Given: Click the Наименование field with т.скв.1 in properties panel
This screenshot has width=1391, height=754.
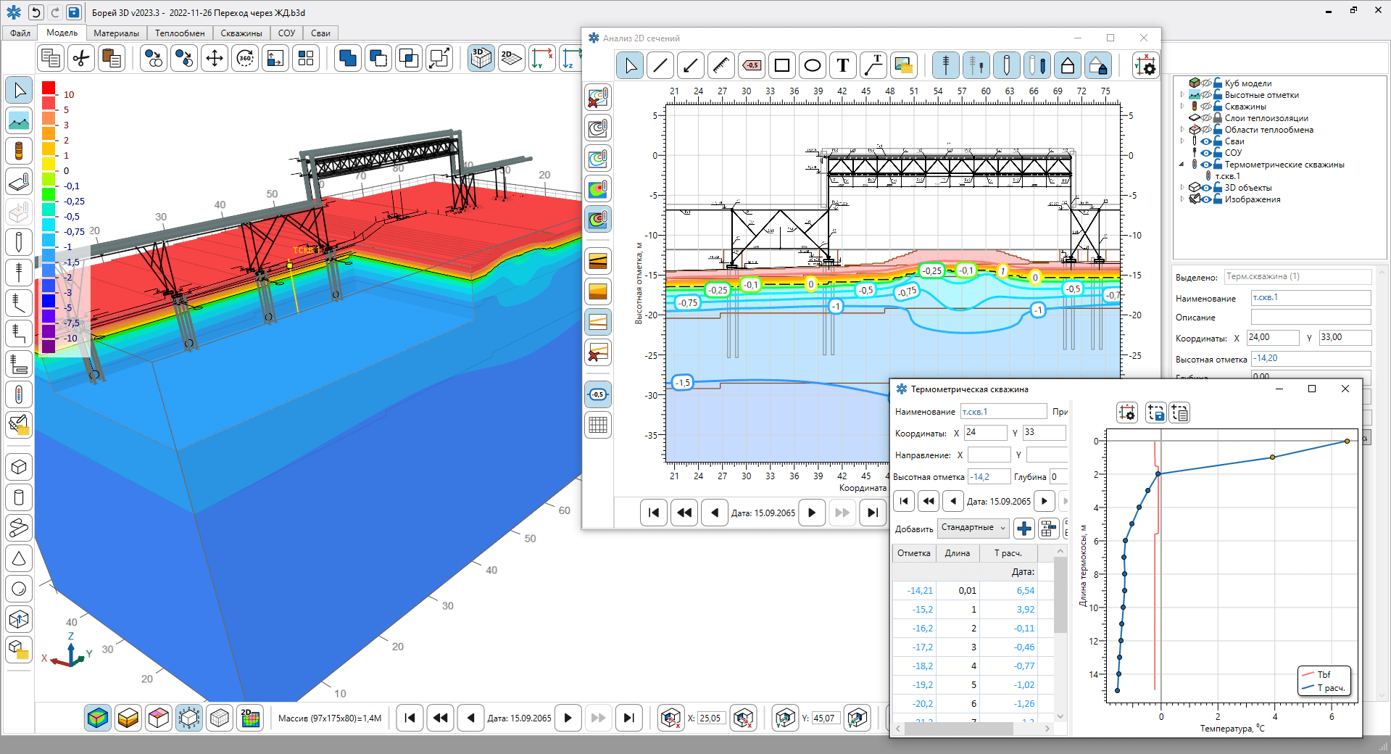Looking at the screenshot, I should coord(1311,298).
